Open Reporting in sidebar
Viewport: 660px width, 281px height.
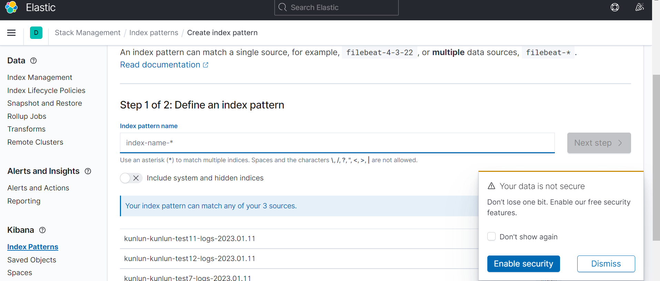[x=24, y=201]
